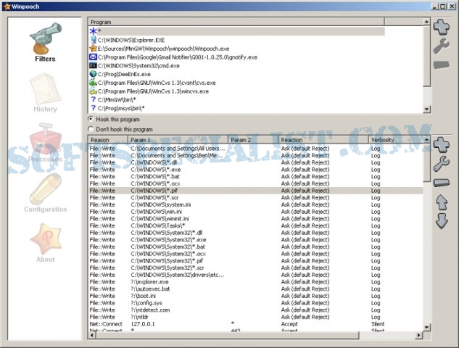Select 'Hook this program' radio button
This screenshot has width=459, height=348.
[91, 119]
